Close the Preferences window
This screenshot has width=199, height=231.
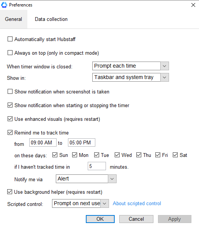point(193,5)
